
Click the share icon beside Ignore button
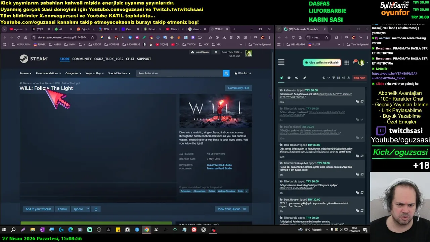[x=96, y=209]
